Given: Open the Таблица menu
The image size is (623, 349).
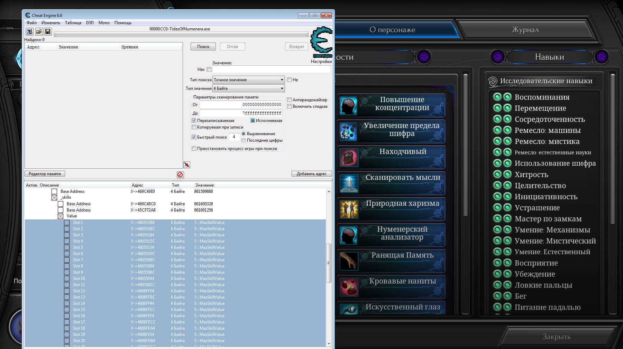Looking at the screenshot, I should 73,23.
